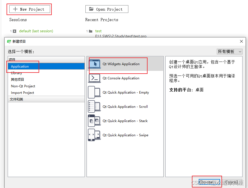
Task: Click the Qt Quick Application - Empty icon
Action: 94,92
